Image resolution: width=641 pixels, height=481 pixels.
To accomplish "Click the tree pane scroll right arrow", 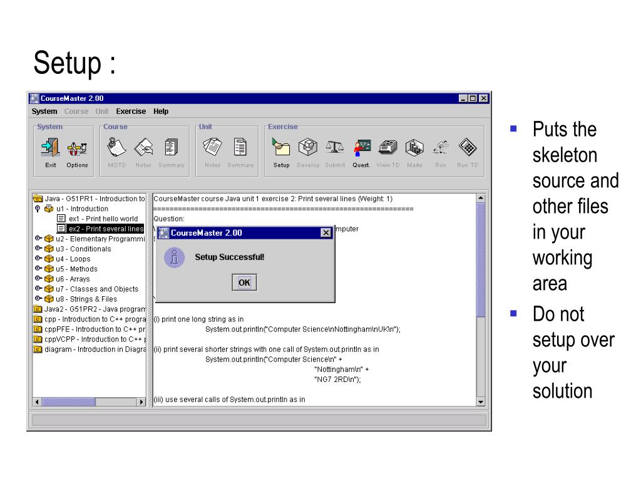I will click(141, 402).
